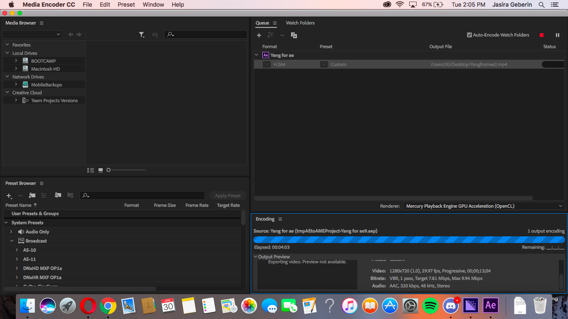Viewport: 568px width, 319px height.
Task: Open the Queue panel menu
Action: [275, 23]
